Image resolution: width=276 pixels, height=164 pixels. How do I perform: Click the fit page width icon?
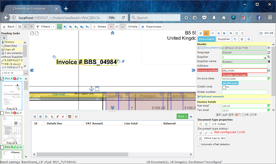[x=37, y=33]
